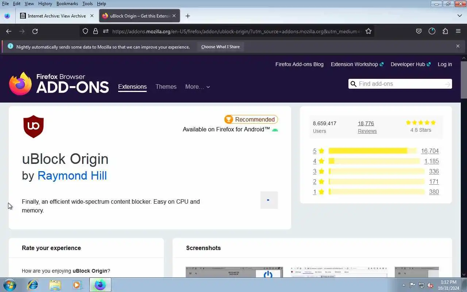Image resolution: width=467 pixels, height=292 pixels.
Task: Open the Windows Start menu
Action: click(x=9, y=285)
